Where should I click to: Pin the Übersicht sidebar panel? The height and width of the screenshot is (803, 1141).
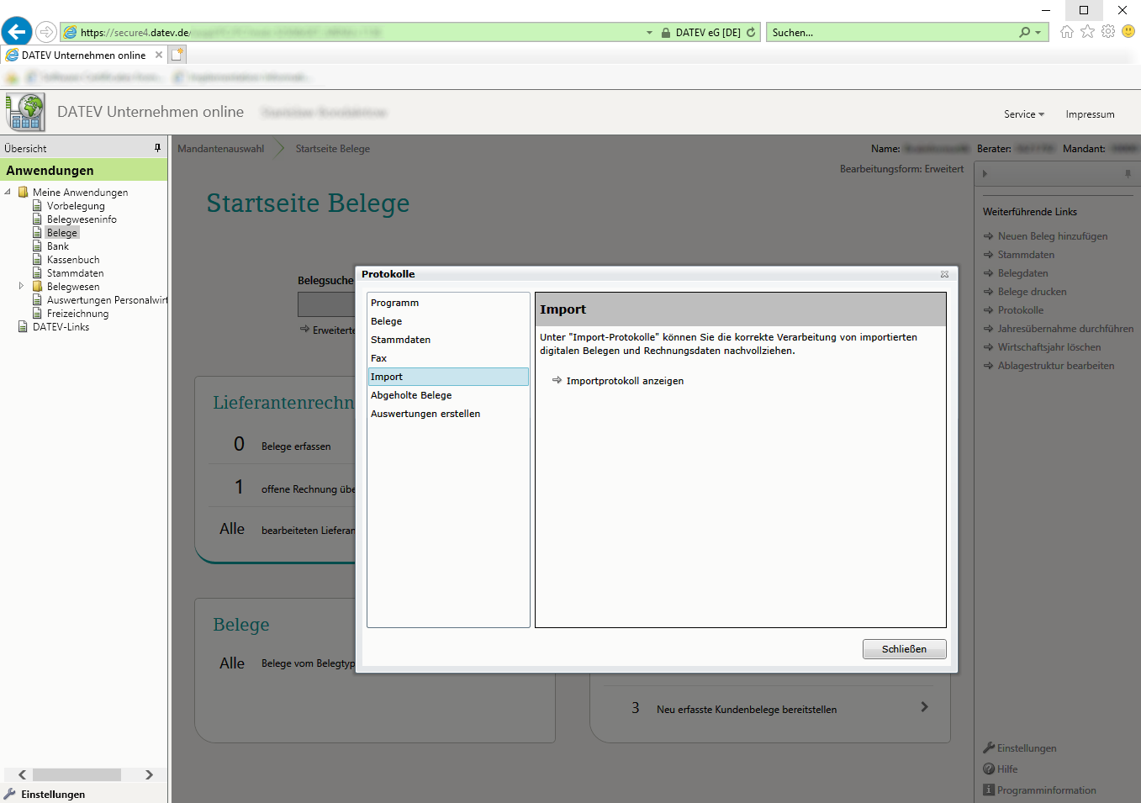click(157, 148)
